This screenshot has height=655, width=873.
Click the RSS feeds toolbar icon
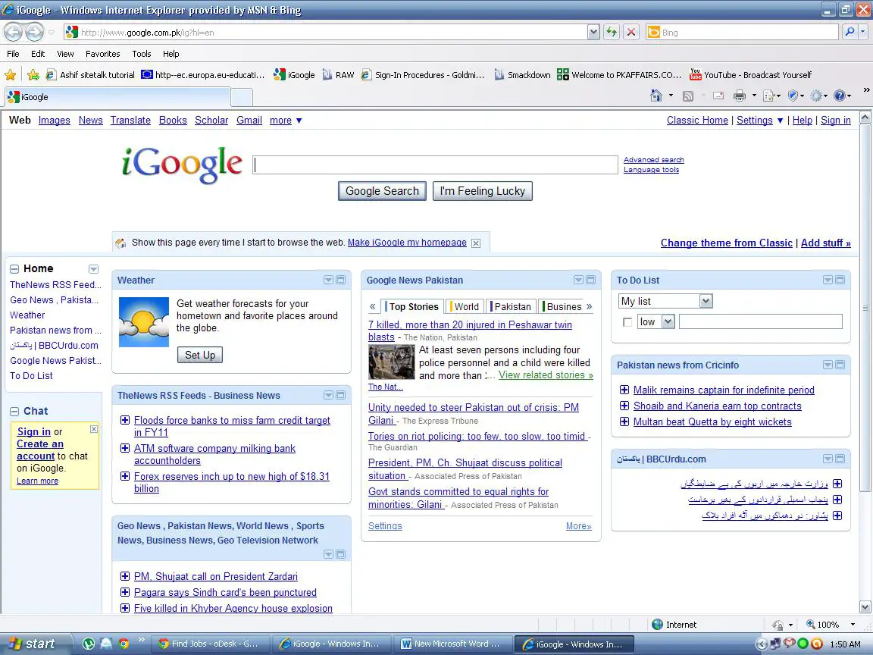coord(688,96)
